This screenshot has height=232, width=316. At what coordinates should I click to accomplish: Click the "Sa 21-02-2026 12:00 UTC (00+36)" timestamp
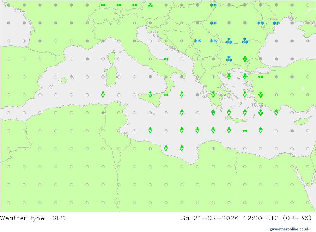point(246,218)
